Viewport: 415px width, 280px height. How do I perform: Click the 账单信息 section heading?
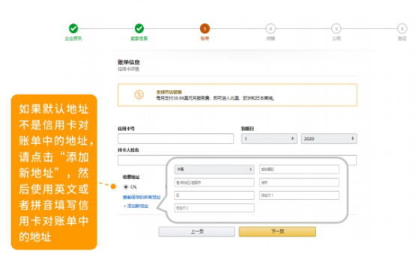tap(129, 62)
